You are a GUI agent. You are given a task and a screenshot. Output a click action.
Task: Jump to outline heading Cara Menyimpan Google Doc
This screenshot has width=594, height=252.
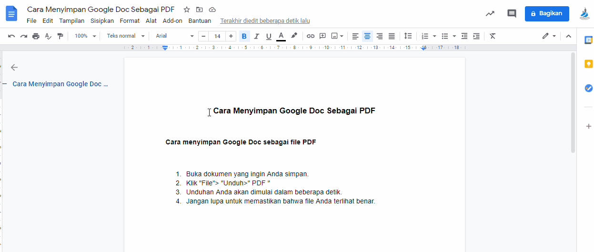click(60, 84)
